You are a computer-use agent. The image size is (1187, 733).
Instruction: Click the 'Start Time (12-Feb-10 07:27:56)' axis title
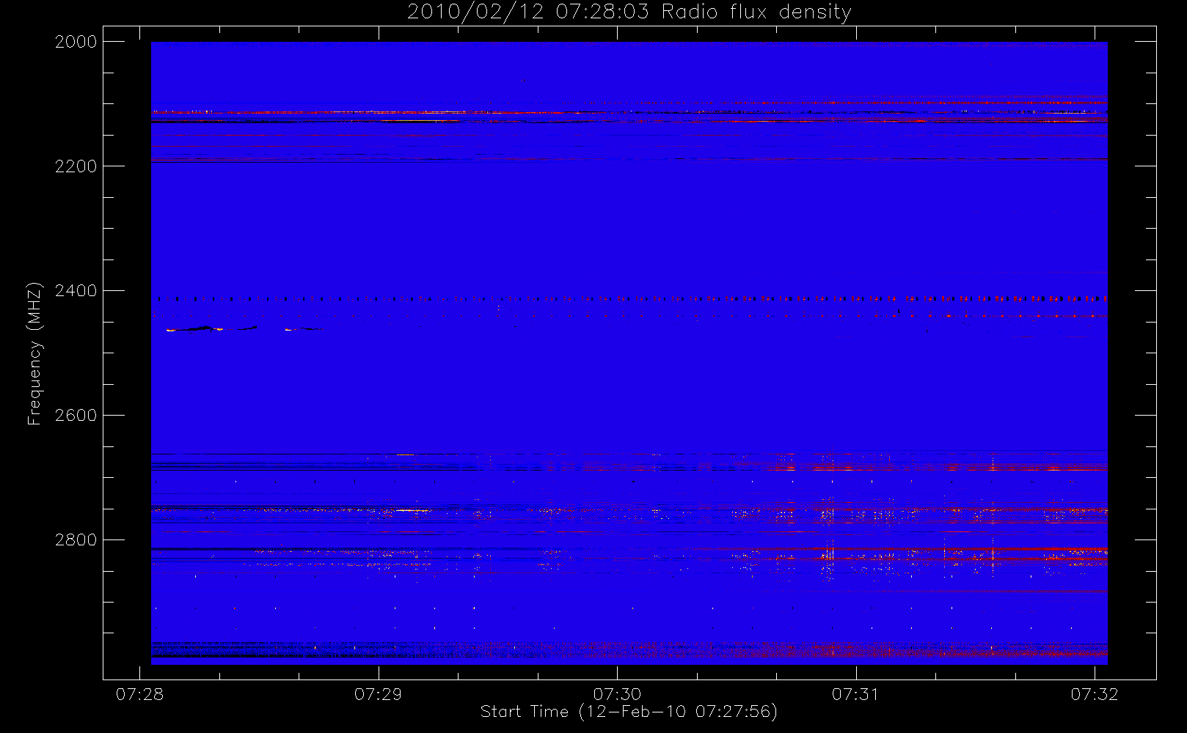pyautogui.click(x=629, y=712)
